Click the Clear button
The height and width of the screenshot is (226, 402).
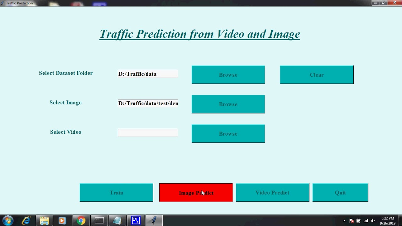(x=317, y=75)
